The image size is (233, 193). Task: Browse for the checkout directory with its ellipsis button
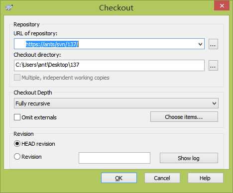[x=213, y=66]
